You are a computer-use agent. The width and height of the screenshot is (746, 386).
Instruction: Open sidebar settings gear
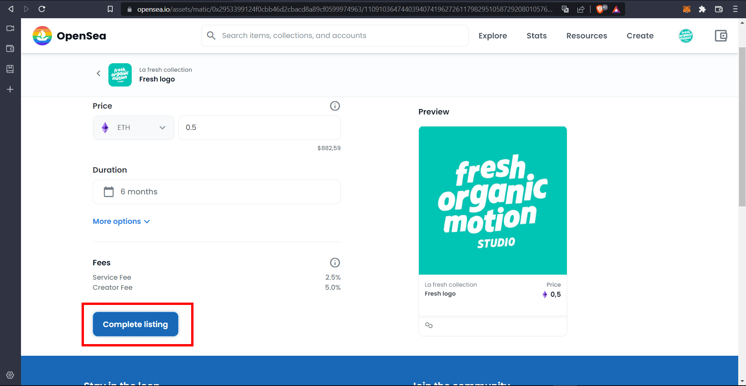(x=10, y=375)
